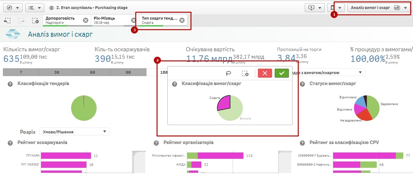
Task: Step back in selection history
Action: click(x=7, y=21)
